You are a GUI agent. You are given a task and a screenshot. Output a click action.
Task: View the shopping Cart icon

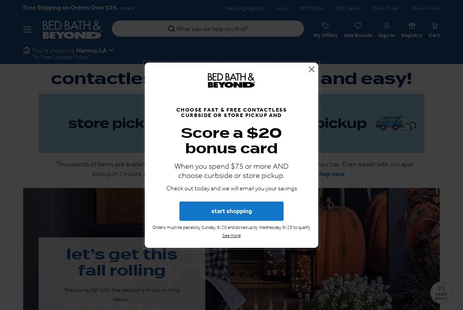pos(434,26)
